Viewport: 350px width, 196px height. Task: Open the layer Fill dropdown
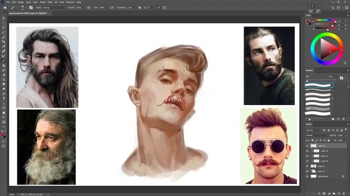(x=345, y=140)
